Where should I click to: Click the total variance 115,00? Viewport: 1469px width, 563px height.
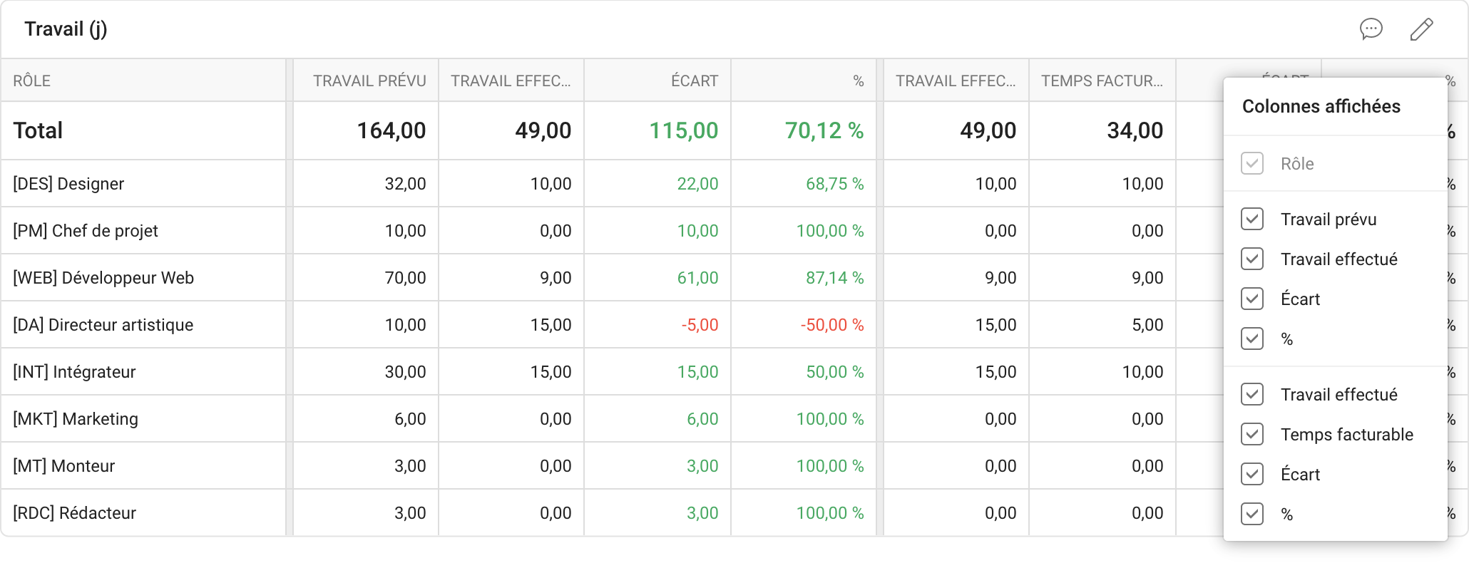[684, 130]
